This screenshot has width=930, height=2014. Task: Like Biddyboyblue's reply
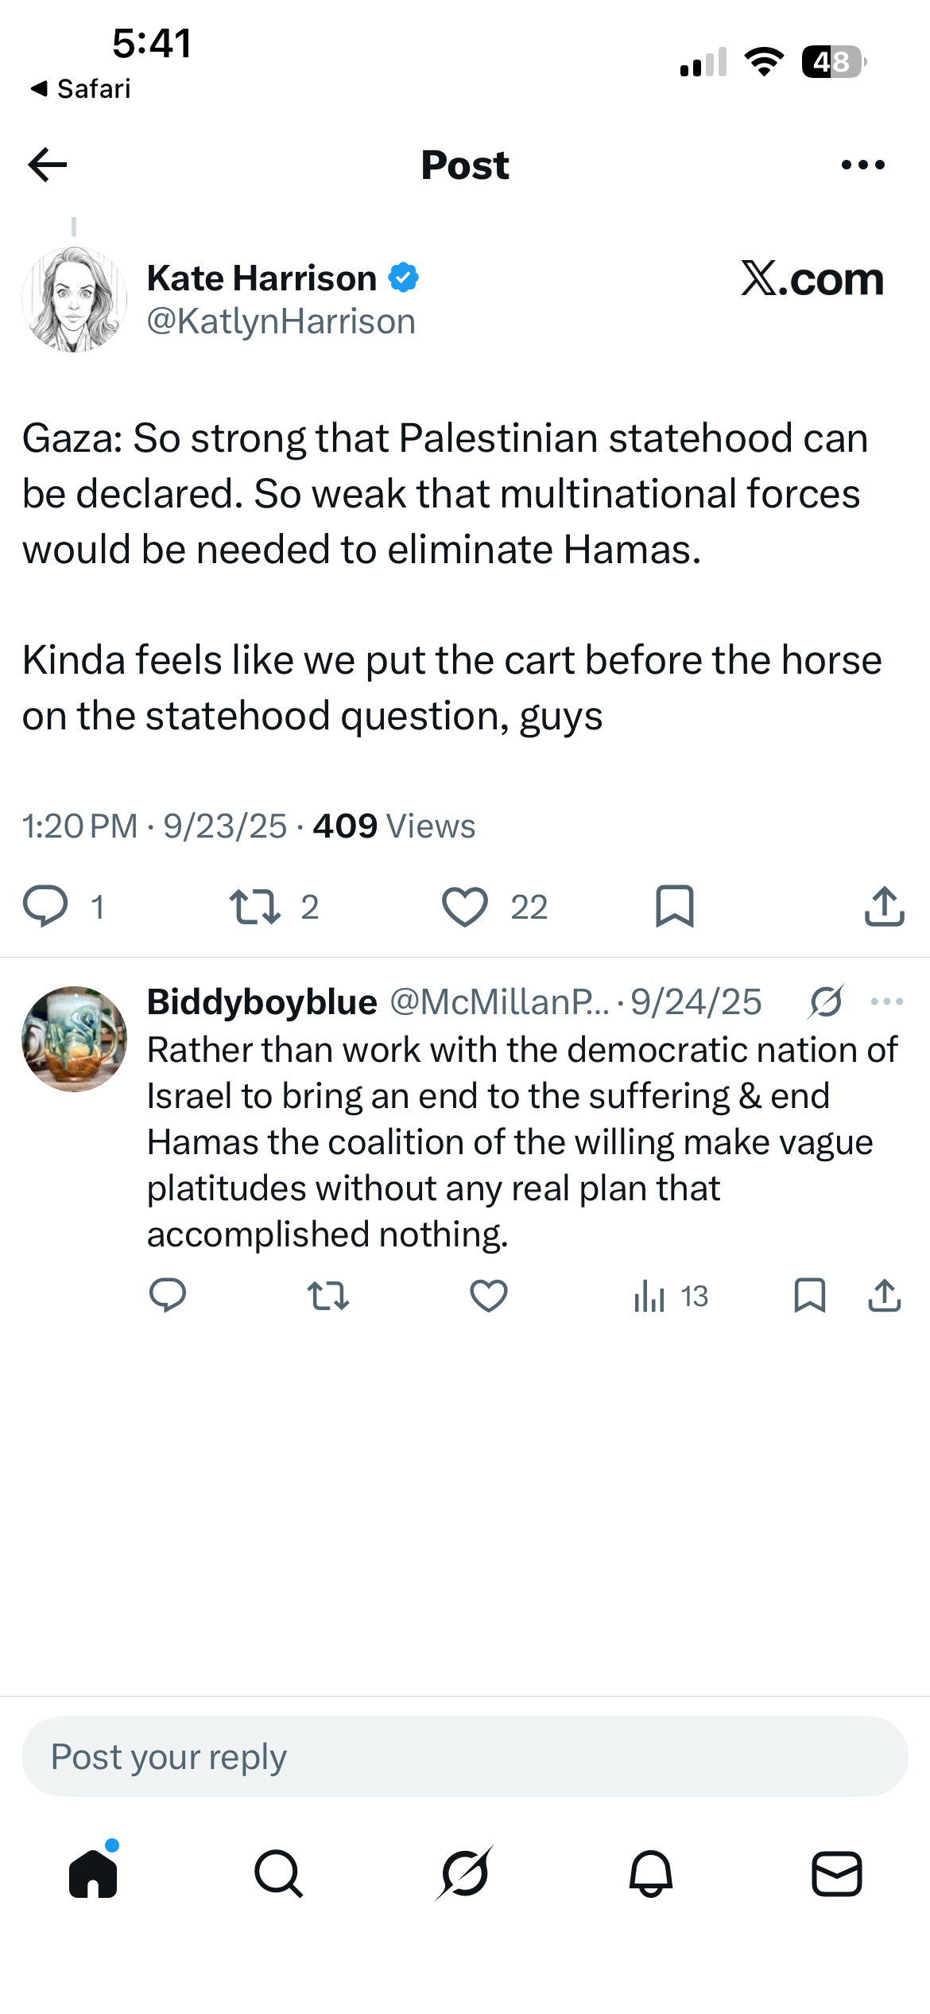[x=489, y=1296]
